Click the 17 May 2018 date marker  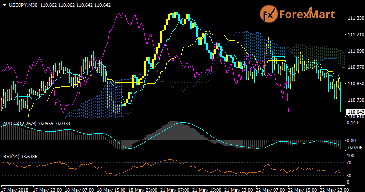click(x=15, y=189)
